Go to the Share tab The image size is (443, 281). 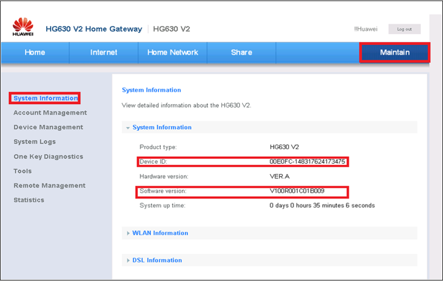241,53
